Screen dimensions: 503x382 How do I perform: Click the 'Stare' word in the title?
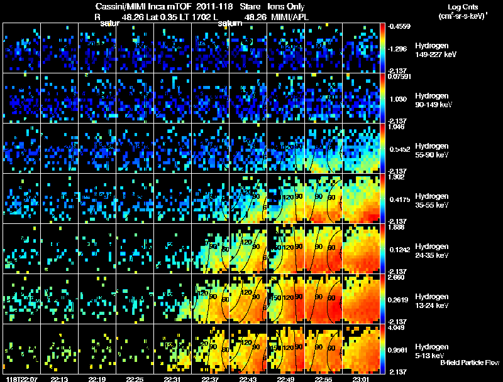[x=250, y=6]
